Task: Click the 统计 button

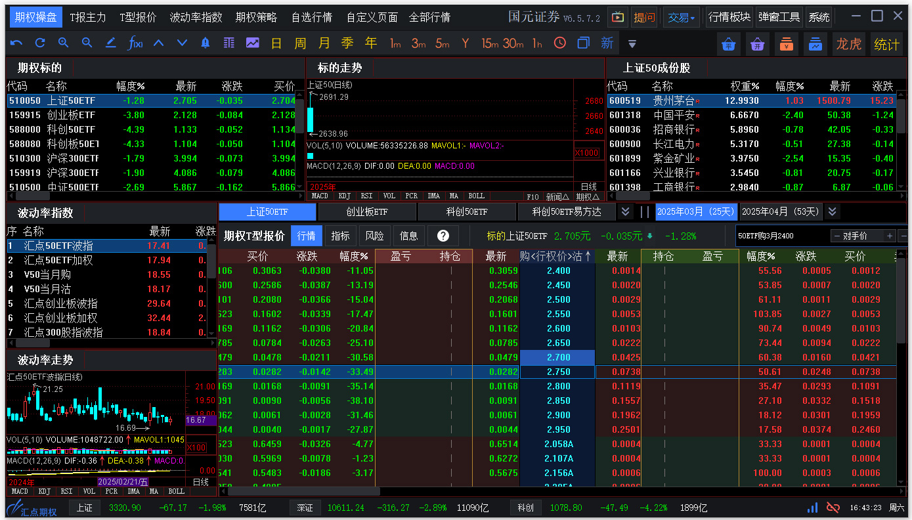Action: 886,44
